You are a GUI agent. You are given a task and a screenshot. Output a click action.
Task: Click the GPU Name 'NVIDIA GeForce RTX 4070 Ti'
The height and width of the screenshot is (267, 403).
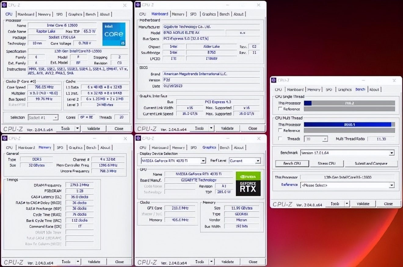(x=199, y=174)
